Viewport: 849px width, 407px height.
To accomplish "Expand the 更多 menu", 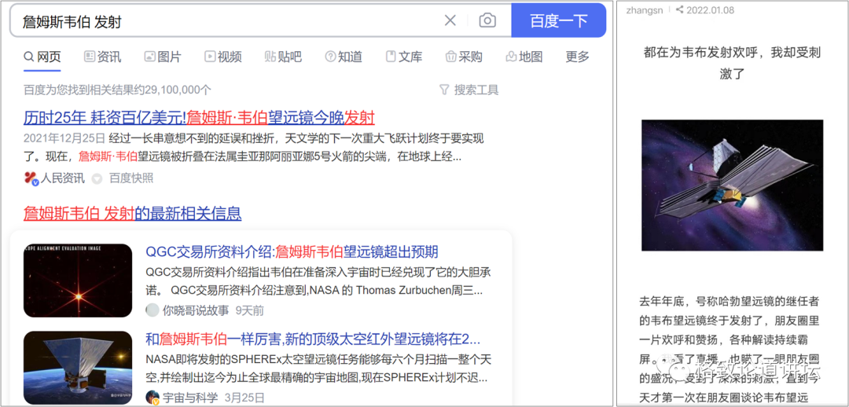I will point(577,57).
